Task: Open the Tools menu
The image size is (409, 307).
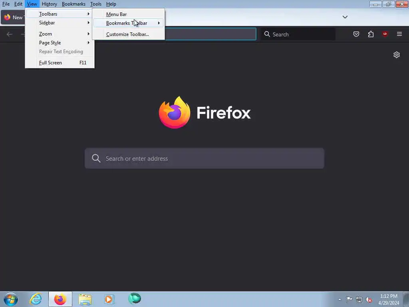Action: [96, 4]
